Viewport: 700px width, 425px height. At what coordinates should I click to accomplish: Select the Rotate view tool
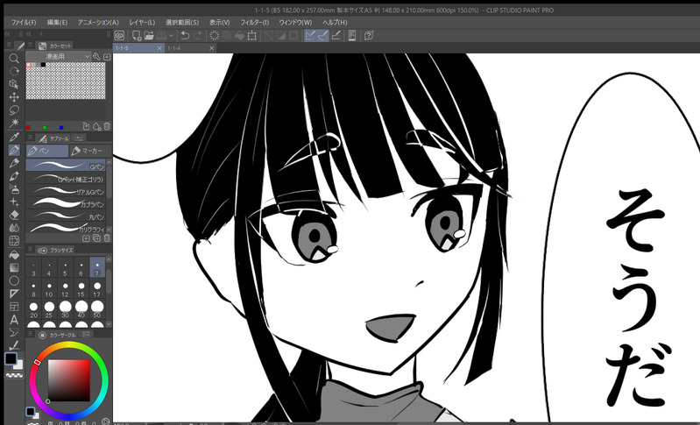pos(14,71)
